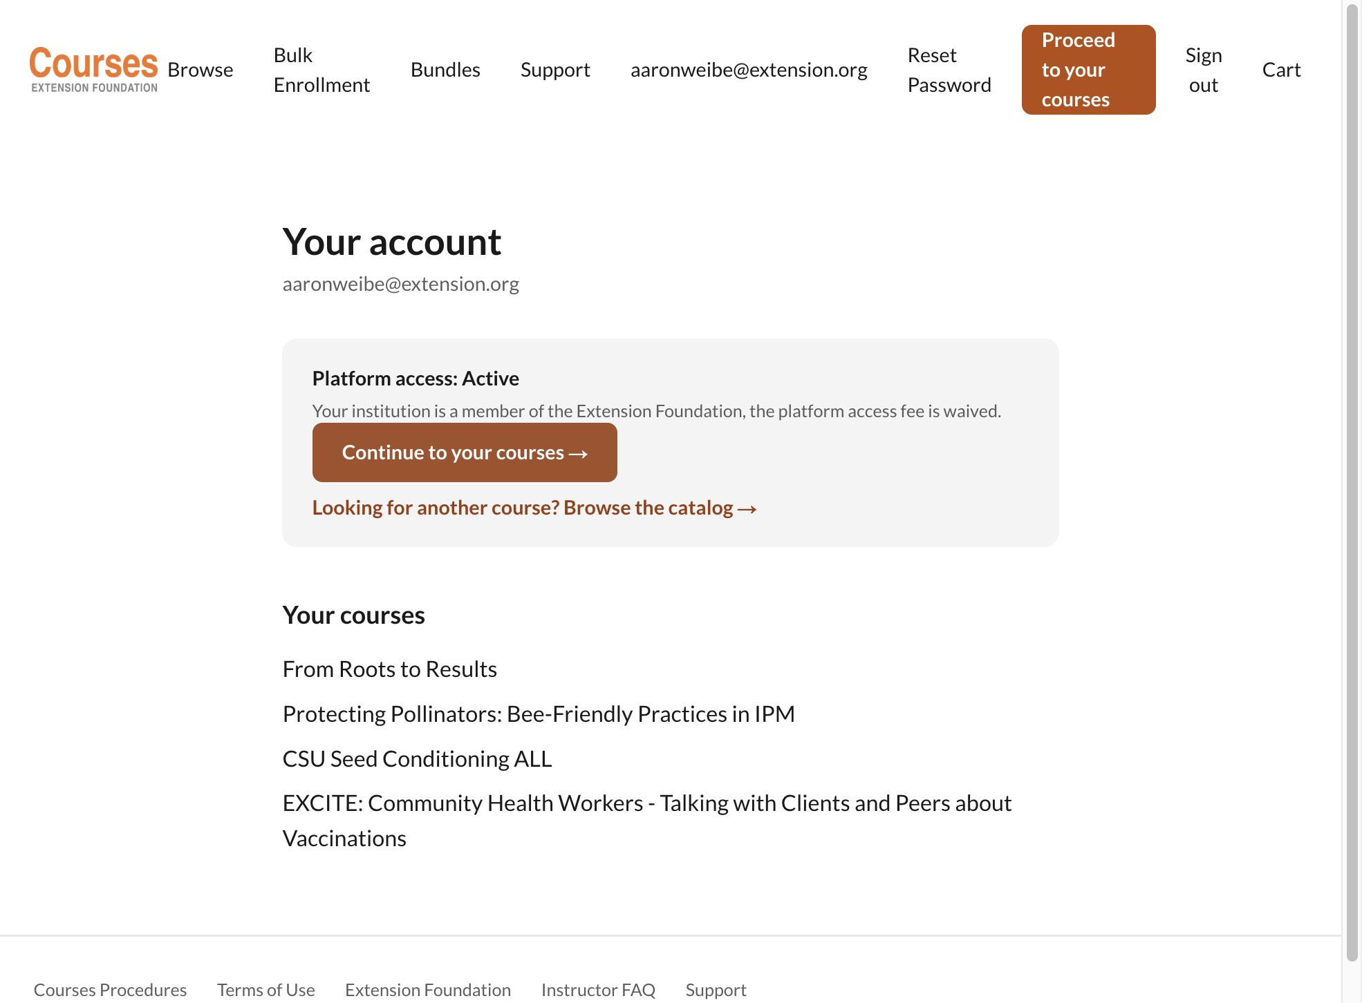Click the Courses Extension Foundation logo

pyautogui.click(x=93, y=70)
